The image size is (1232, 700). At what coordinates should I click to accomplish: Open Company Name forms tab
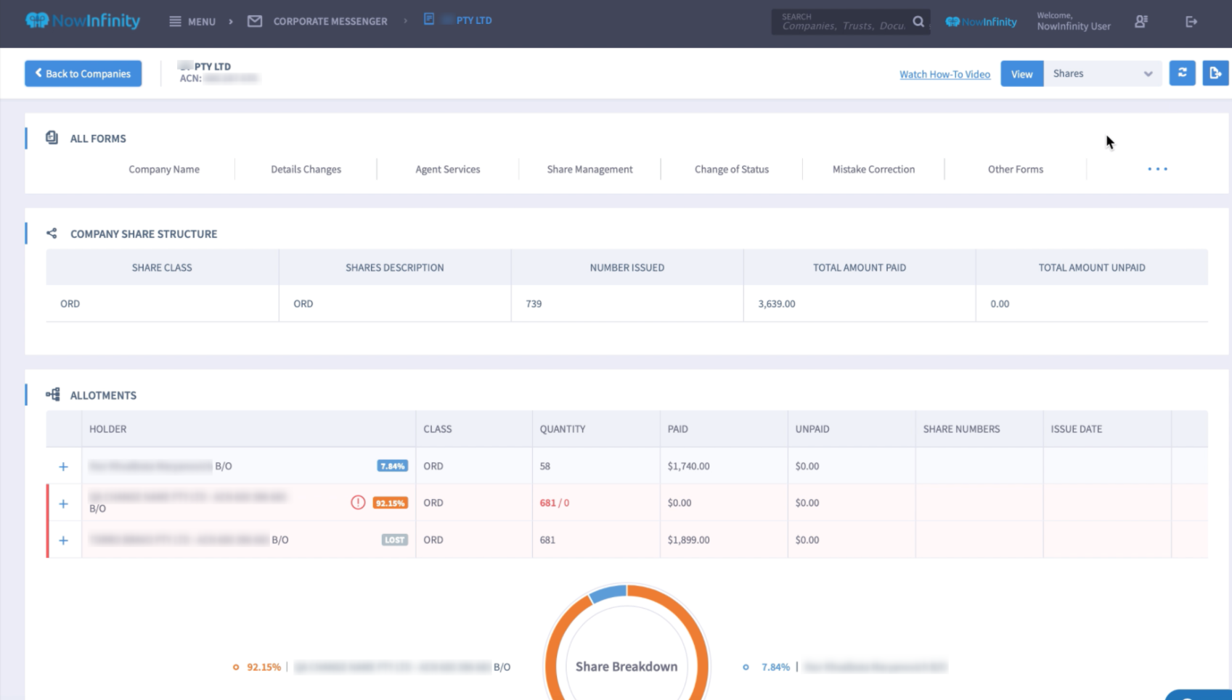tap(164, 169)
